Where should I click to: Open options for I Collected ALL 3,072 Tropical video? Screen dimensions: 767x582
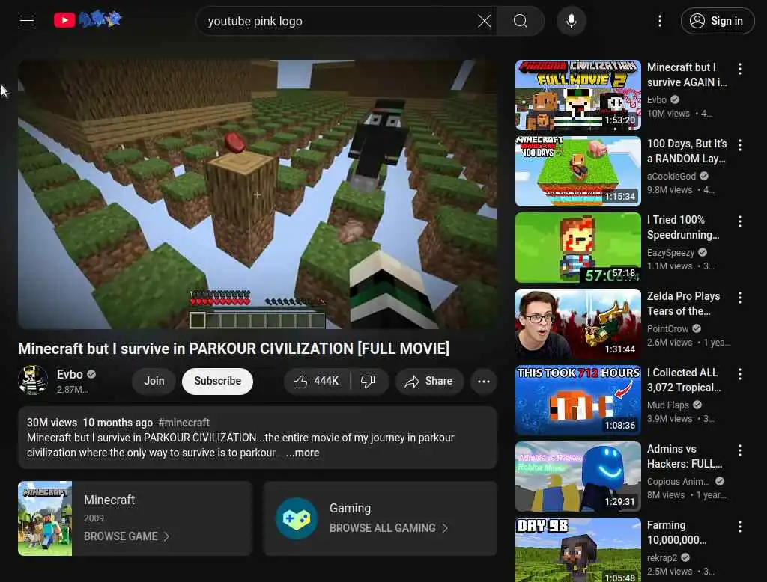(x=739, y=374)
